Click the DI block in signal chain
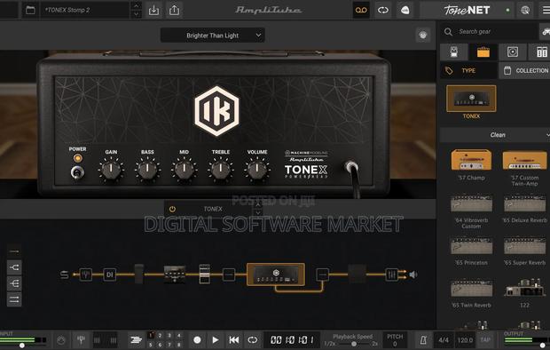This screenshot has height=350, width=550. click(109, 274)
